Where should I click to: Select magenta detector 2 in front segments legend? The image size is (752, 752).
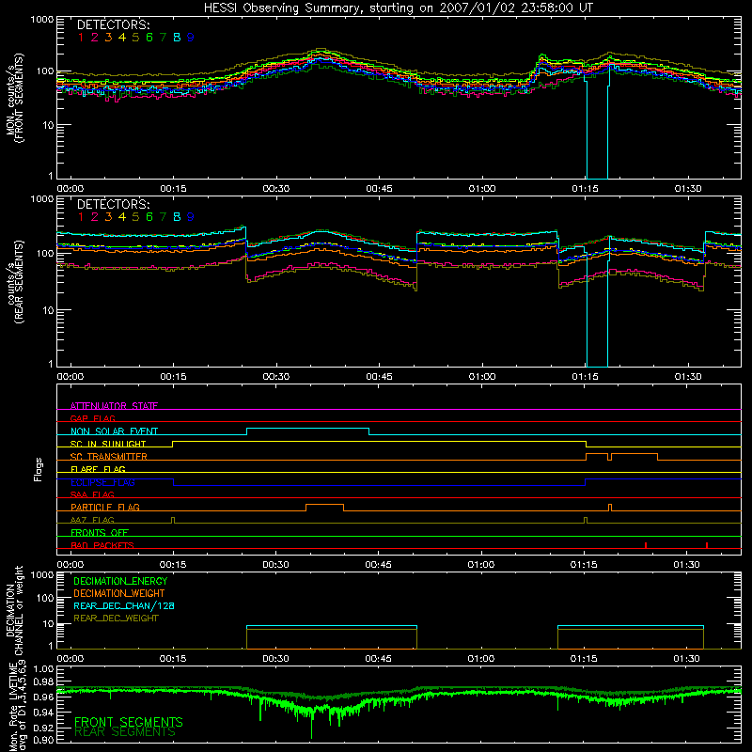point(95,38)
